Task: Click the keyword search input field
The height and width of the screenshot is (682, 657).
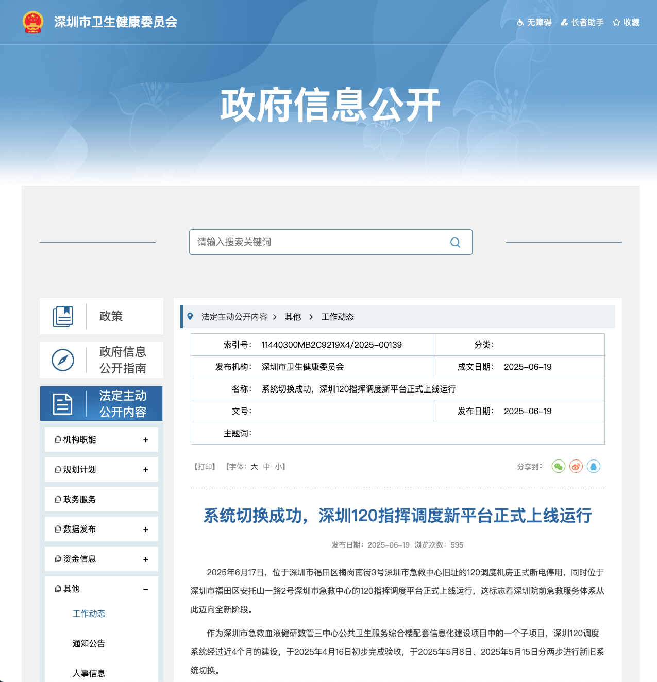Action: point(317,242)
